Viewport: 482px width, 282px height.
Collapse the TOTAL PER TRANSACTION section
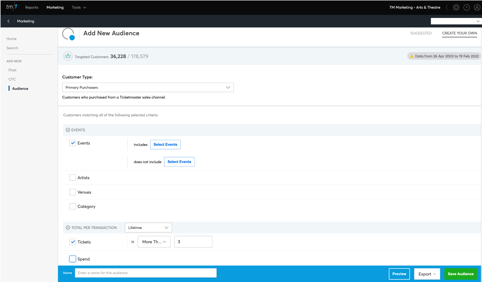(x=68, y=228)
